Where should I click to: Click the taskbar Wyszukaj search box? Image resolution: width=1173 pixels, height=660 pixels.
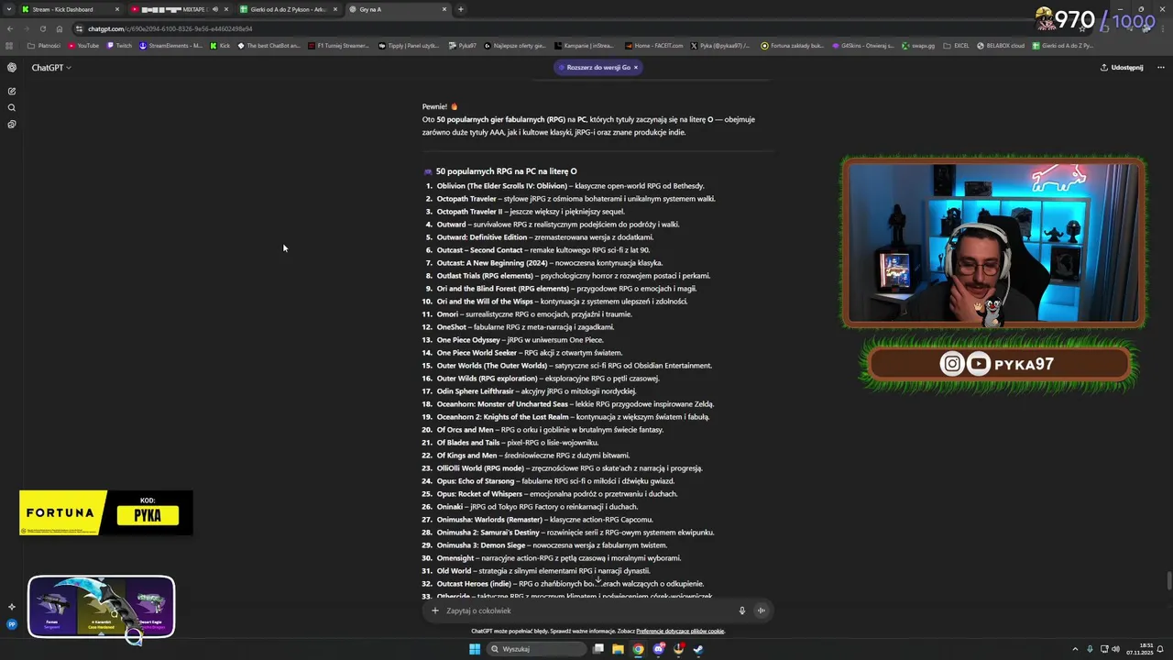[536, 649]
